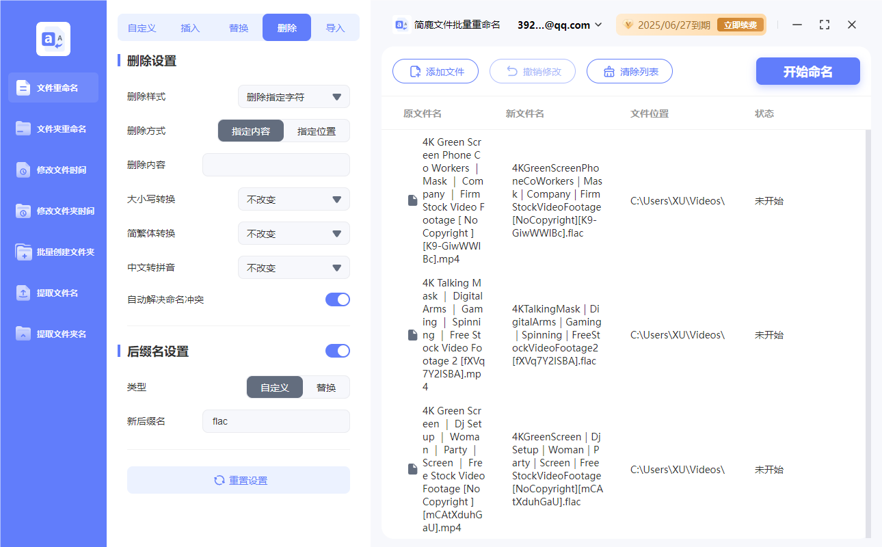Image resolution: width=882 pixels, height=547 pixels.
Task: Open the 导入 tab
Action: click(x=336, y=27)
